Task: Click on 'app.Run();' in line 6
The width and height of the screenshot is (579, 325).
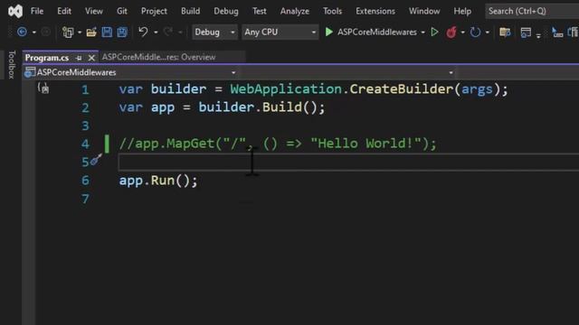Action: (x=158, y=181)
